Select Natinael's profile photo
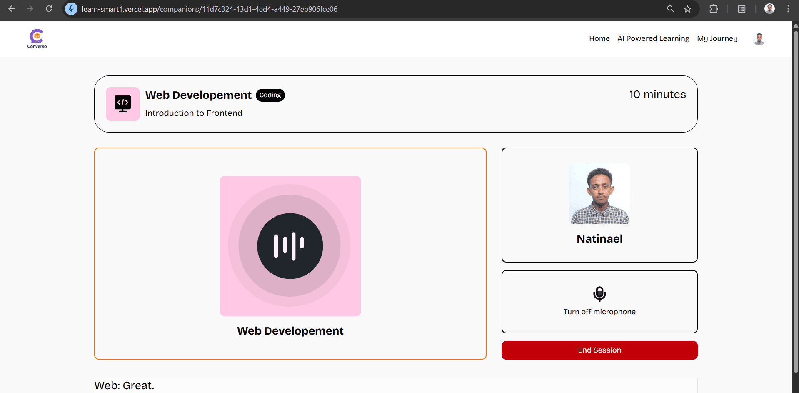The width and height of the screenshot is (799, 393). coord(599,194)
